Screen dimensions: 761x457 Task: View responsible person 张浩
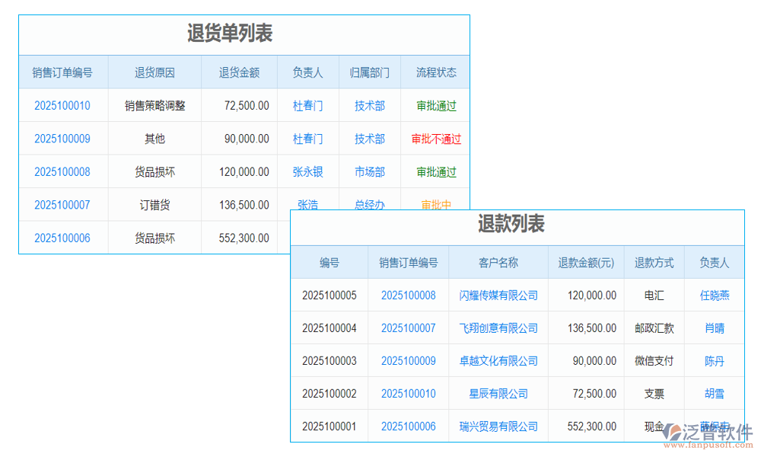(307, 205)
